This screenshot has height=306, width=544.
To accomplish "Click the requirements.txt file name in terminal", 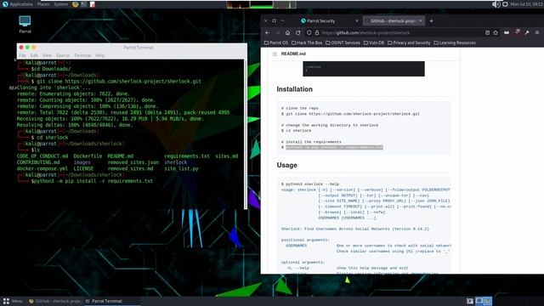I will click(x=187, y=156).
